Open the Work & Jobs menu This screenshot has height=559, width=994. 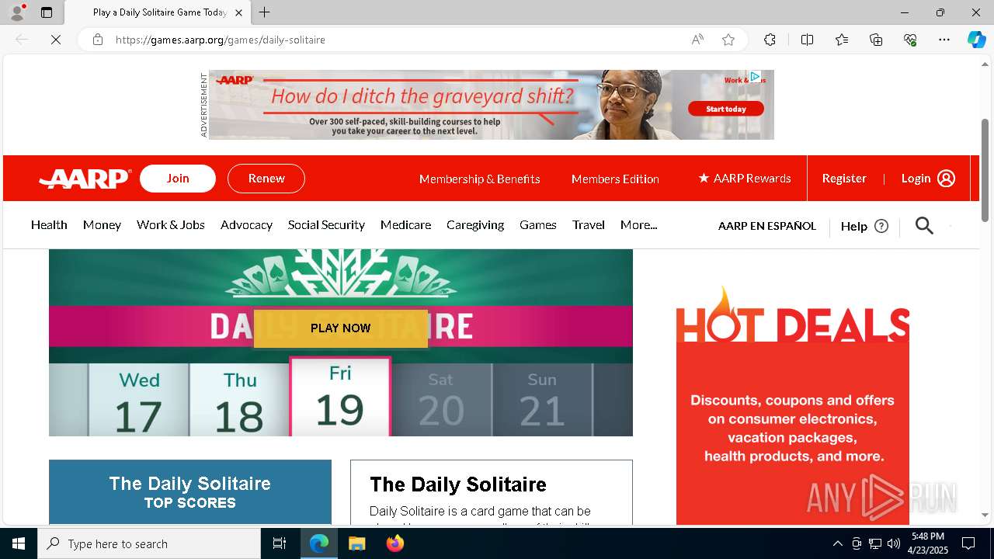pos(171,224)
